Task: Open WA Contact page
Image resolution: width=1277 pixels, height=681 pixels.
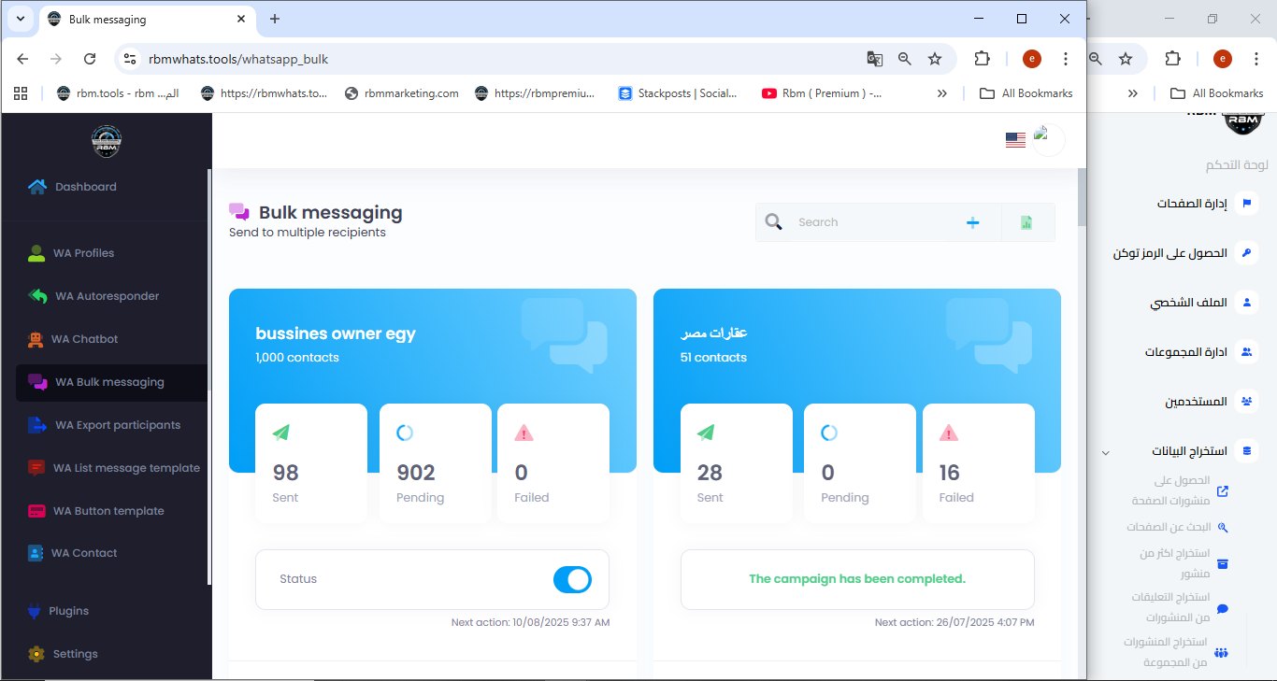Action: (84, 553)
